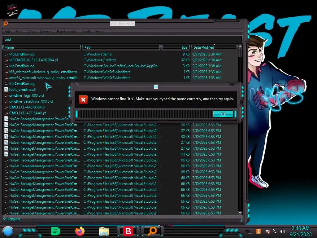Select file name cmdline_detections_000.cvd

click(x=31, y=101)
